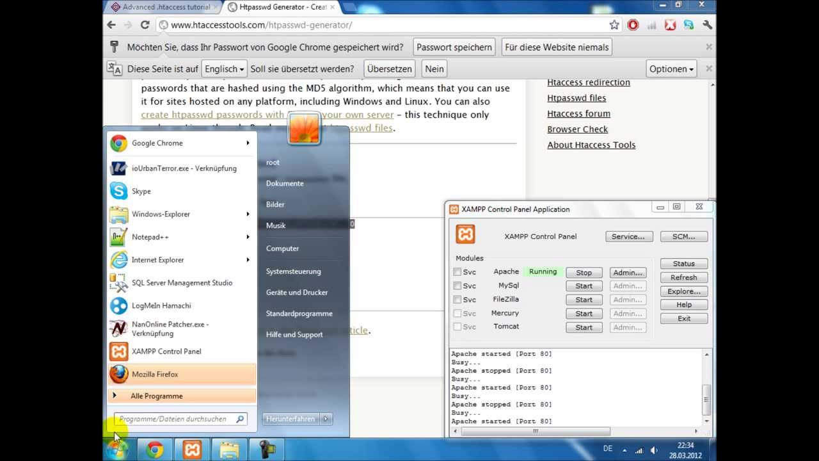This screenshot has width=819, height=461.
Task: Click XAMPP Service... button
Action: point(629,236)
